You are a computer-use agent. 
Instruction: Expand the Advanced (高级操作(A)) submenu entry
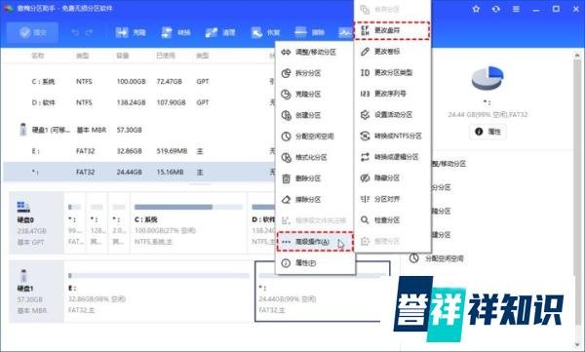coord(315,242)
